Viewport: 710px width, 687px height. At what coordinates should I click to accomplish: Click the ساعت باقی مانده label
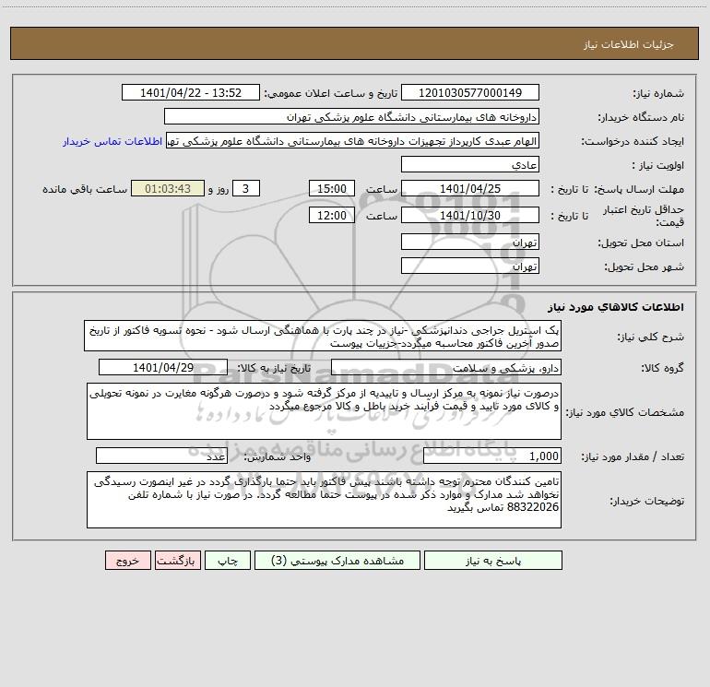[85, 189]
